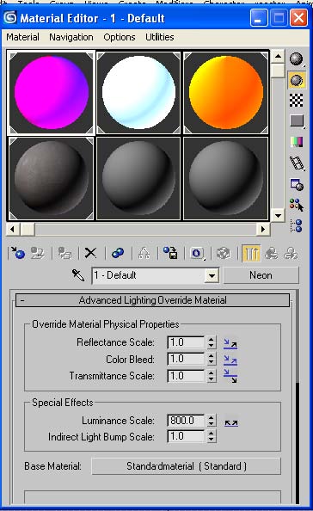313x511 pixels.
Task: Click the Get Material icon
Action: 17,253
